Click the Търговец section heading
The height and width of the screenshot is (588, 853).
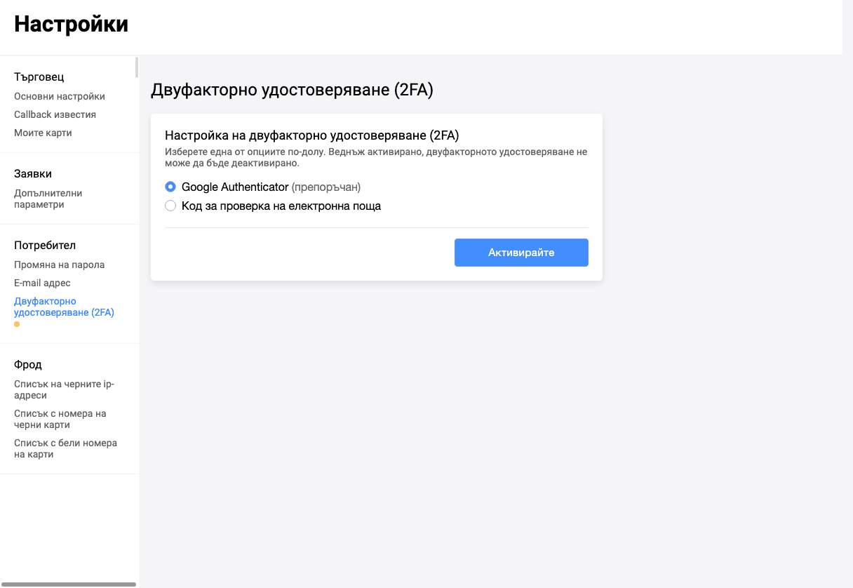tap(39, 76)
